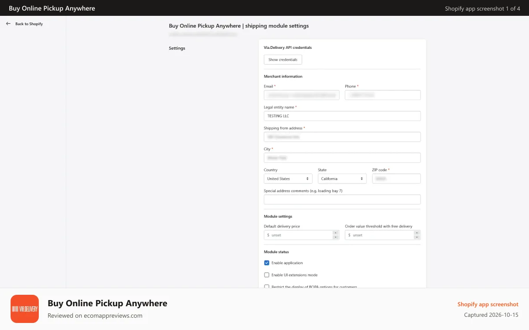The image size is (529, 330).
Task: Click the ZIP code input field
Action: point(396,179)
